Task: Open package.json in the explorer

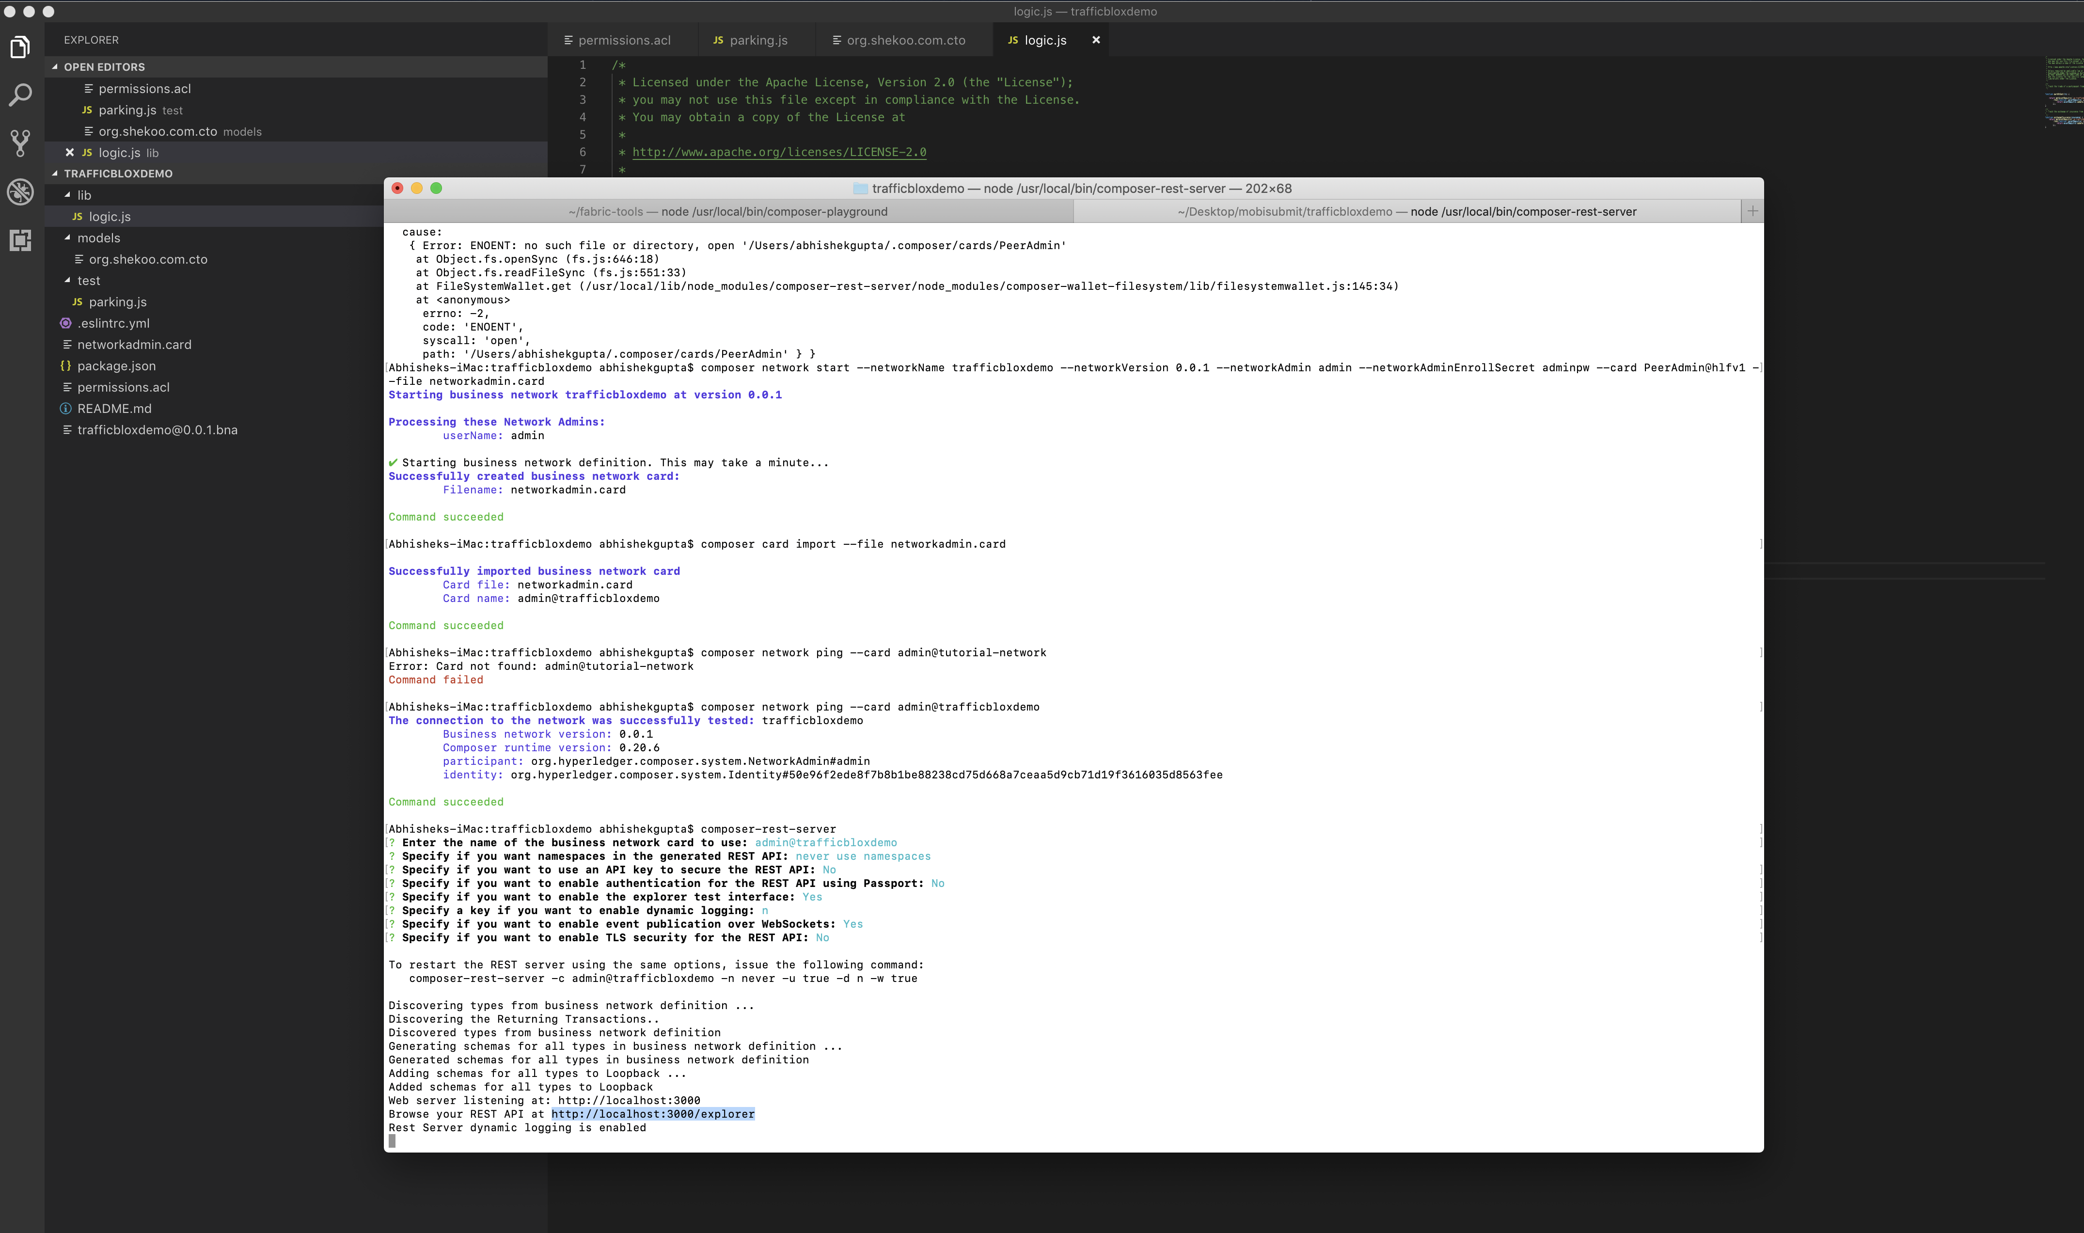Action: (x=116, y=366)
